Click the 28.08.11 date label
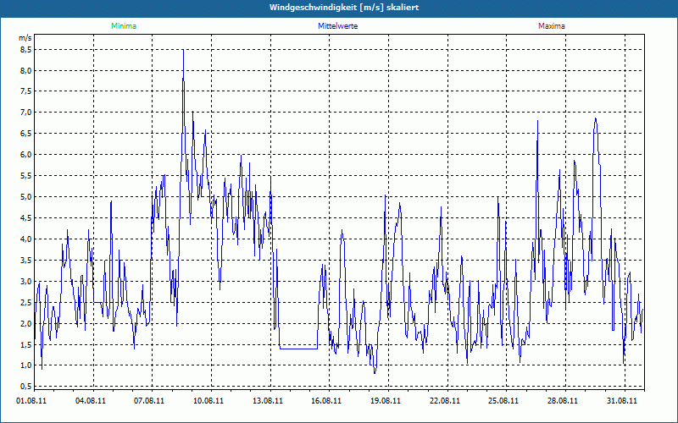 click(x=563, y=400)
